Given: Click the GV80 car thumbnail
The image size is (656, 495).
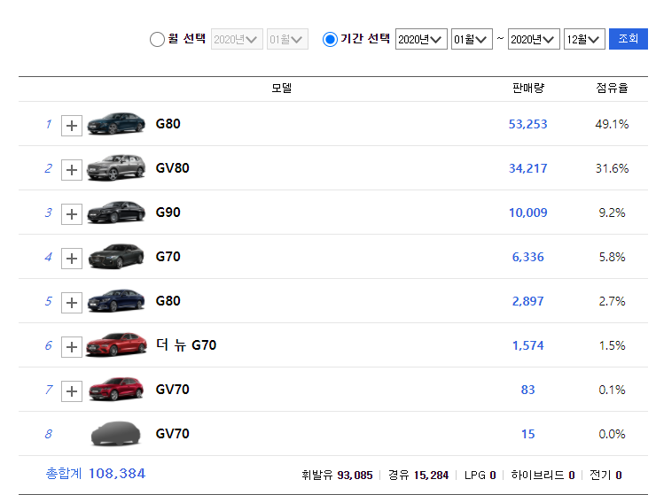Looking at the screenshot, I should coord(116,167).
